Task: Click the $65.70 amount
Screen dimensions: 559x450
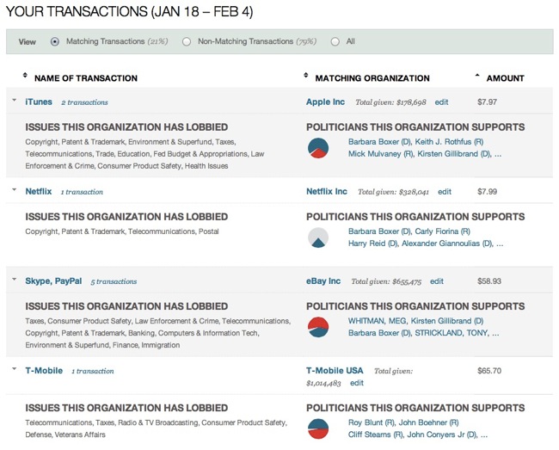Action: click(x=489, y=371)
